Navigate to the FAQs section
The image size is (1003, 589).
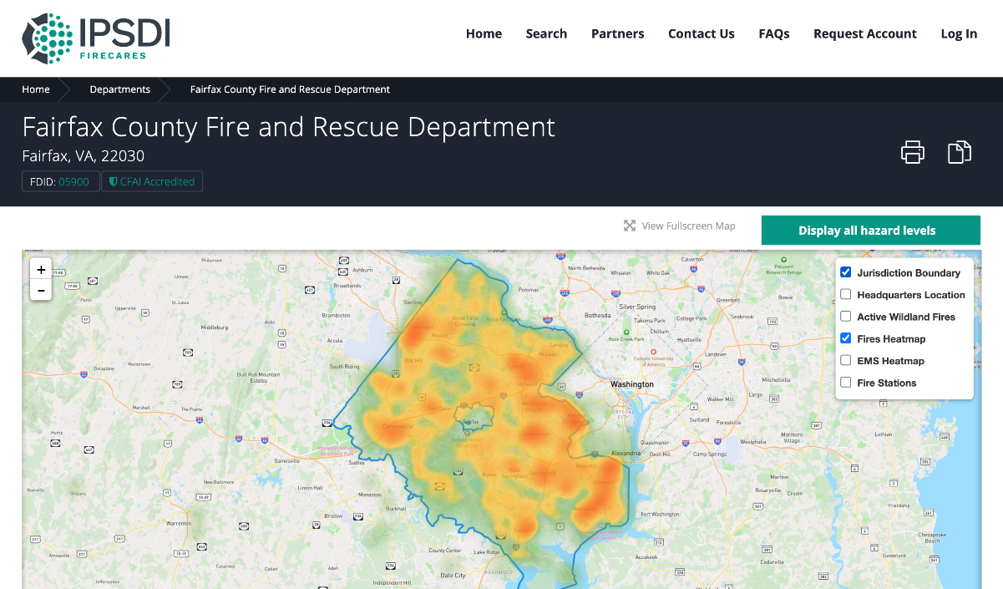pyautogui.click(x=773, y=33)
